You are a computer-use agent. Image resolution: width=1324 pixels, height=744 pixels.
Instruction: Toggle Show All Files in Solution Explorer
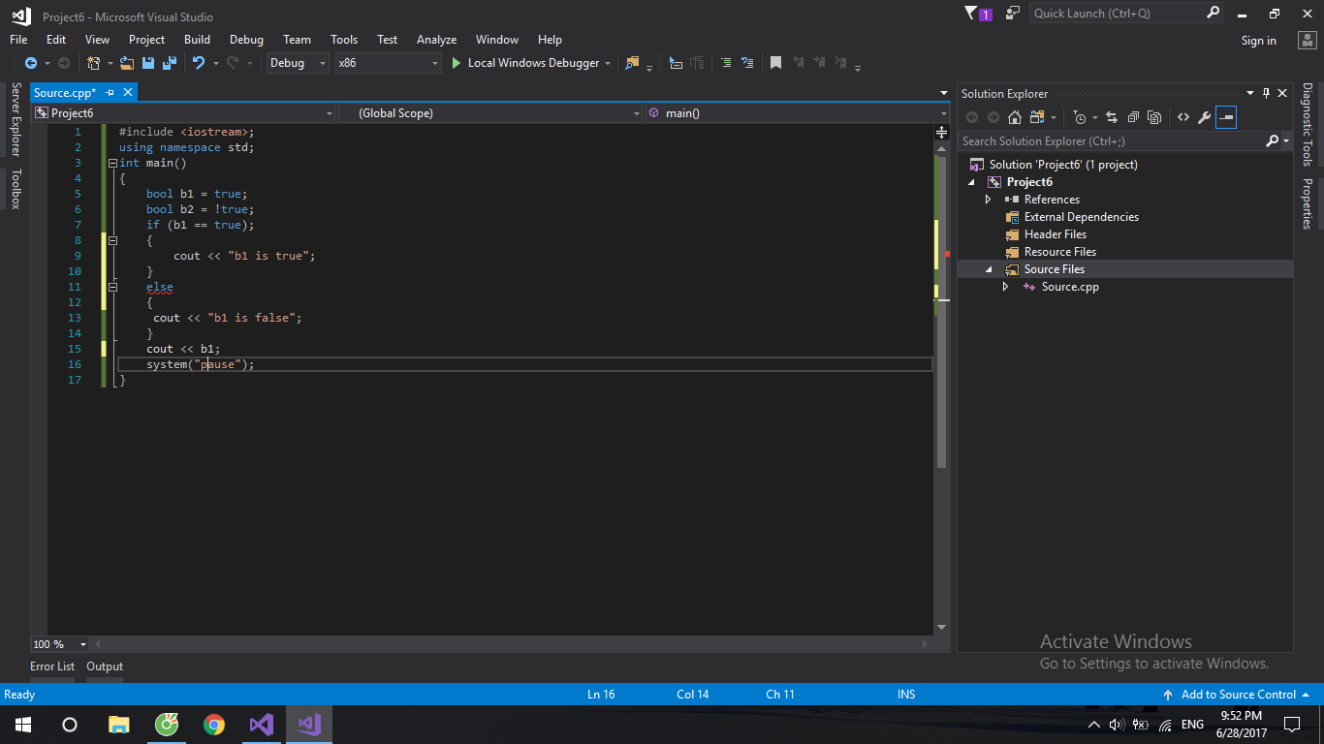pyautogui.click(x=1154, y=117)
